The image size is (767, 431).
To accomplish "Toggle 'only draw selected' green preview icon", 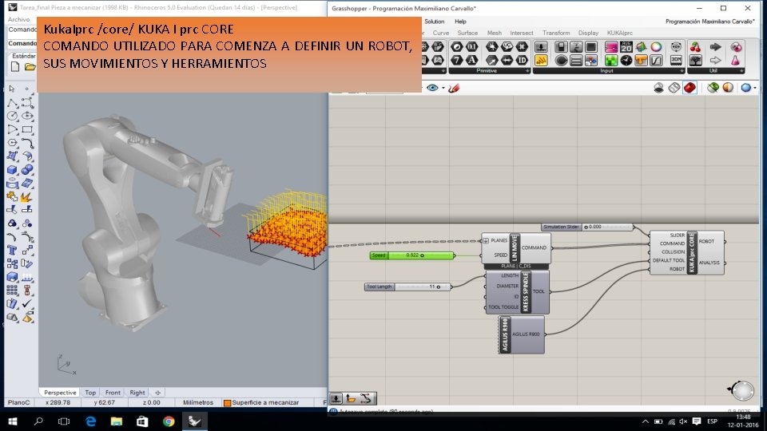I will click(x=713, y=88).
